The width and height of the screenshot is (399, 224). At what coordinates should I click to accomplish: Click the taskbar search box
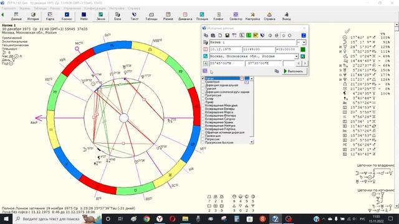tap(57, 218)
